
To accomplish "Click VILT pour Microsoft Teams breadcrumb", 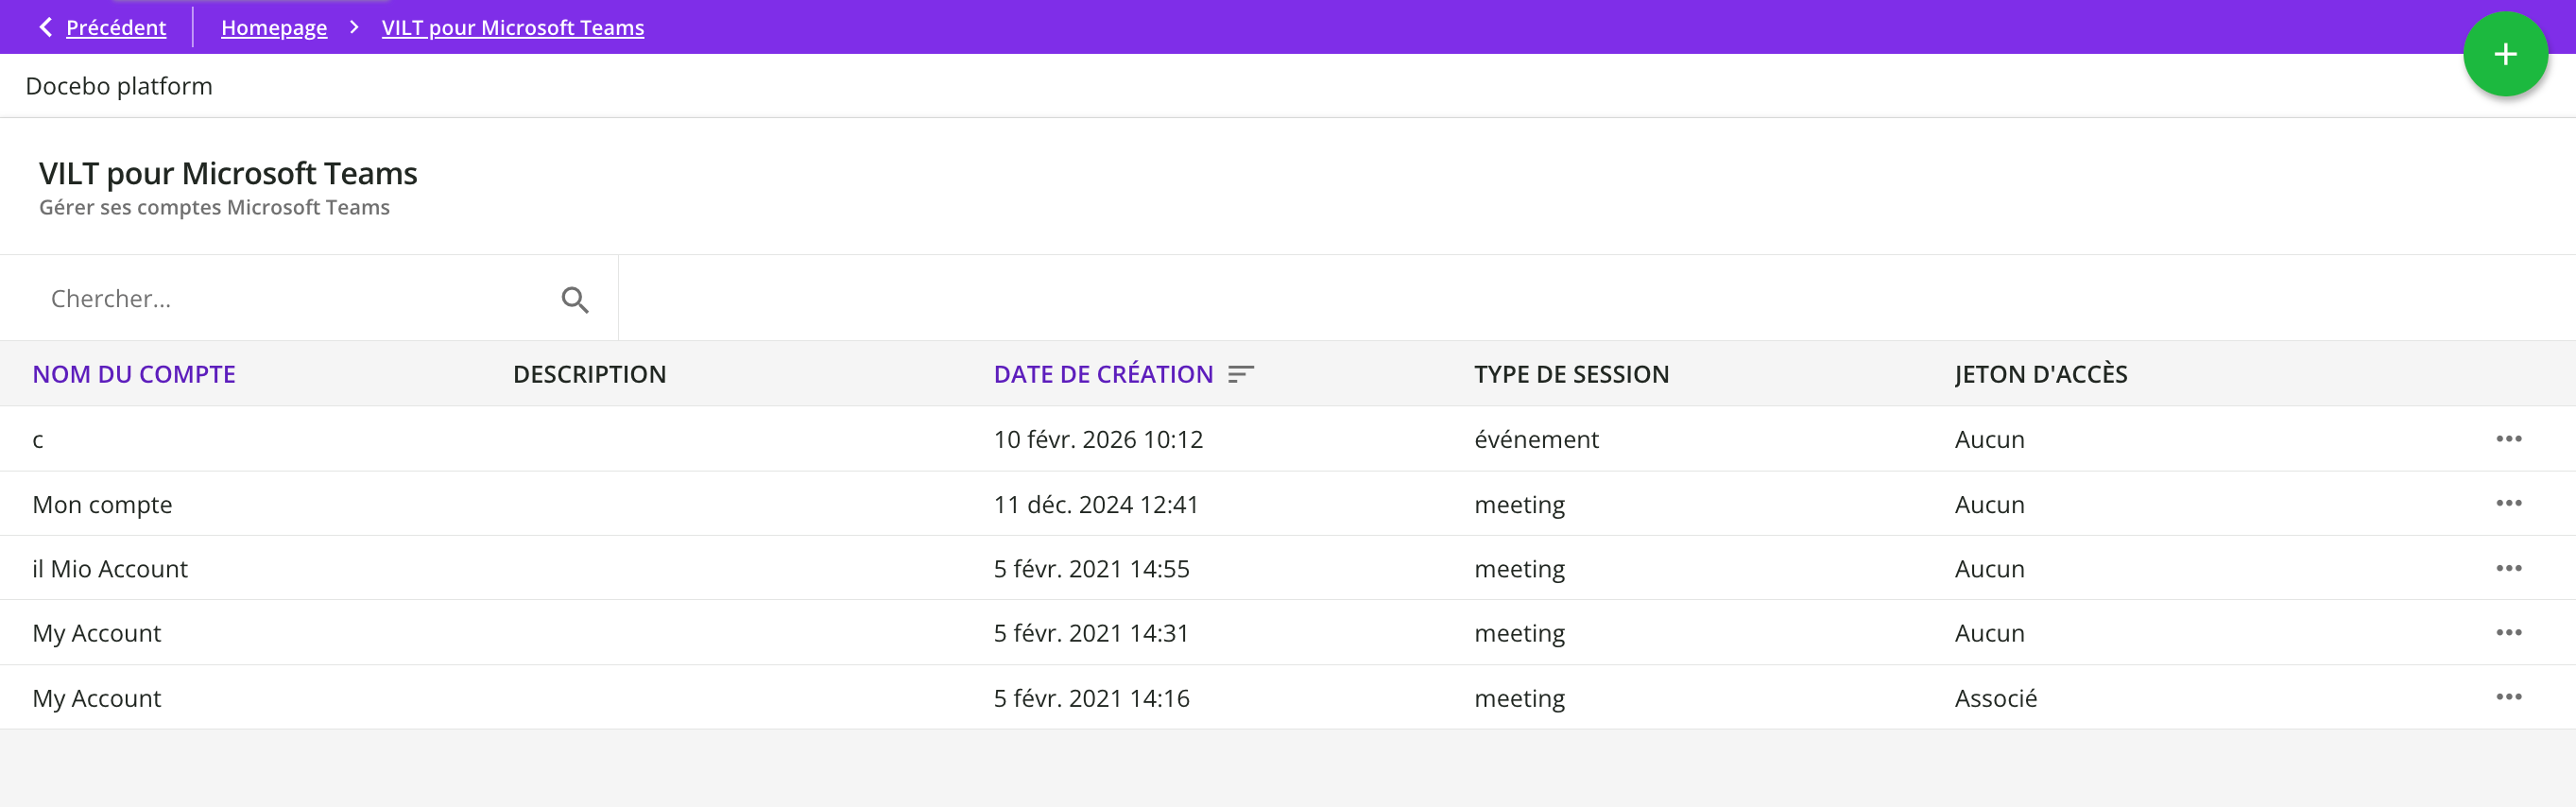I will point(512,28).
